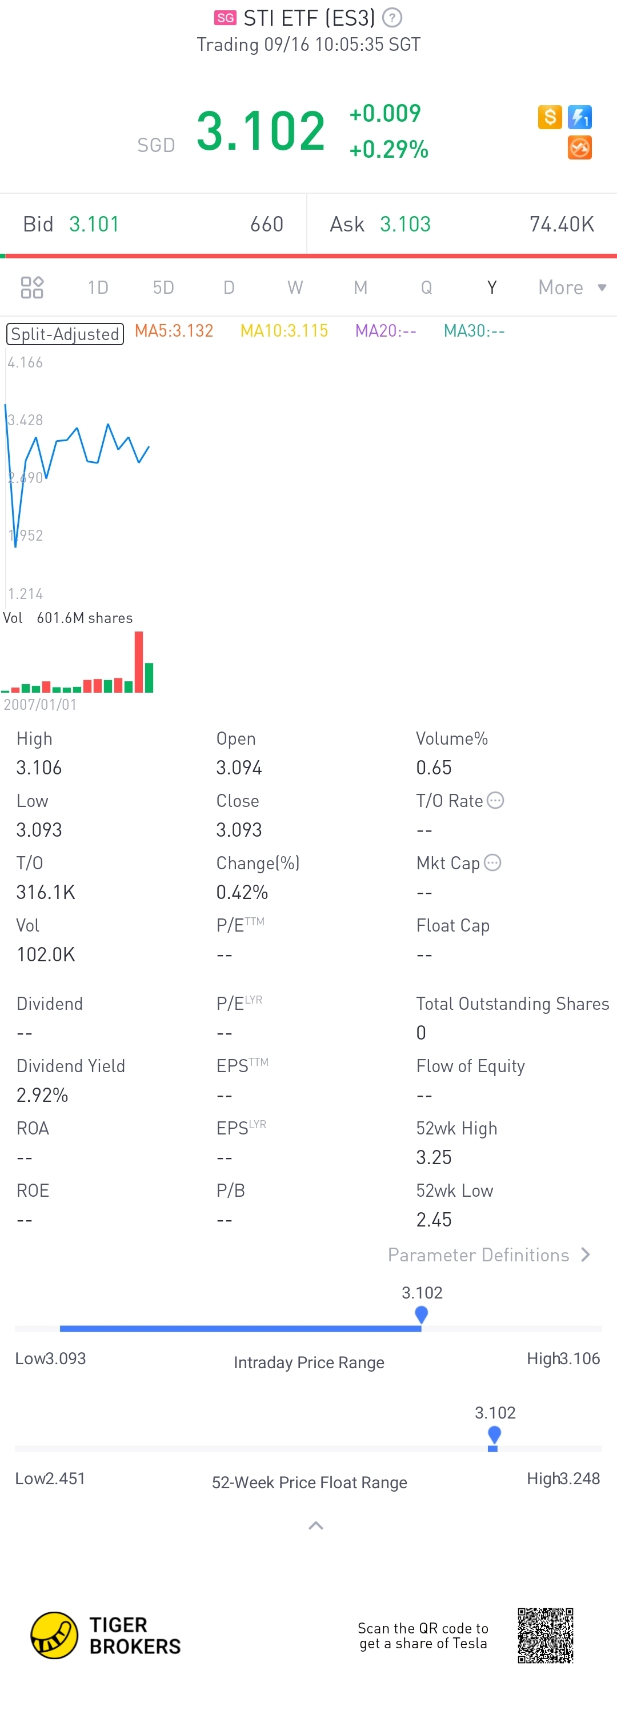Tap the QR code image
This screenshot has height=1722, width=617.
coord(546,1635)
